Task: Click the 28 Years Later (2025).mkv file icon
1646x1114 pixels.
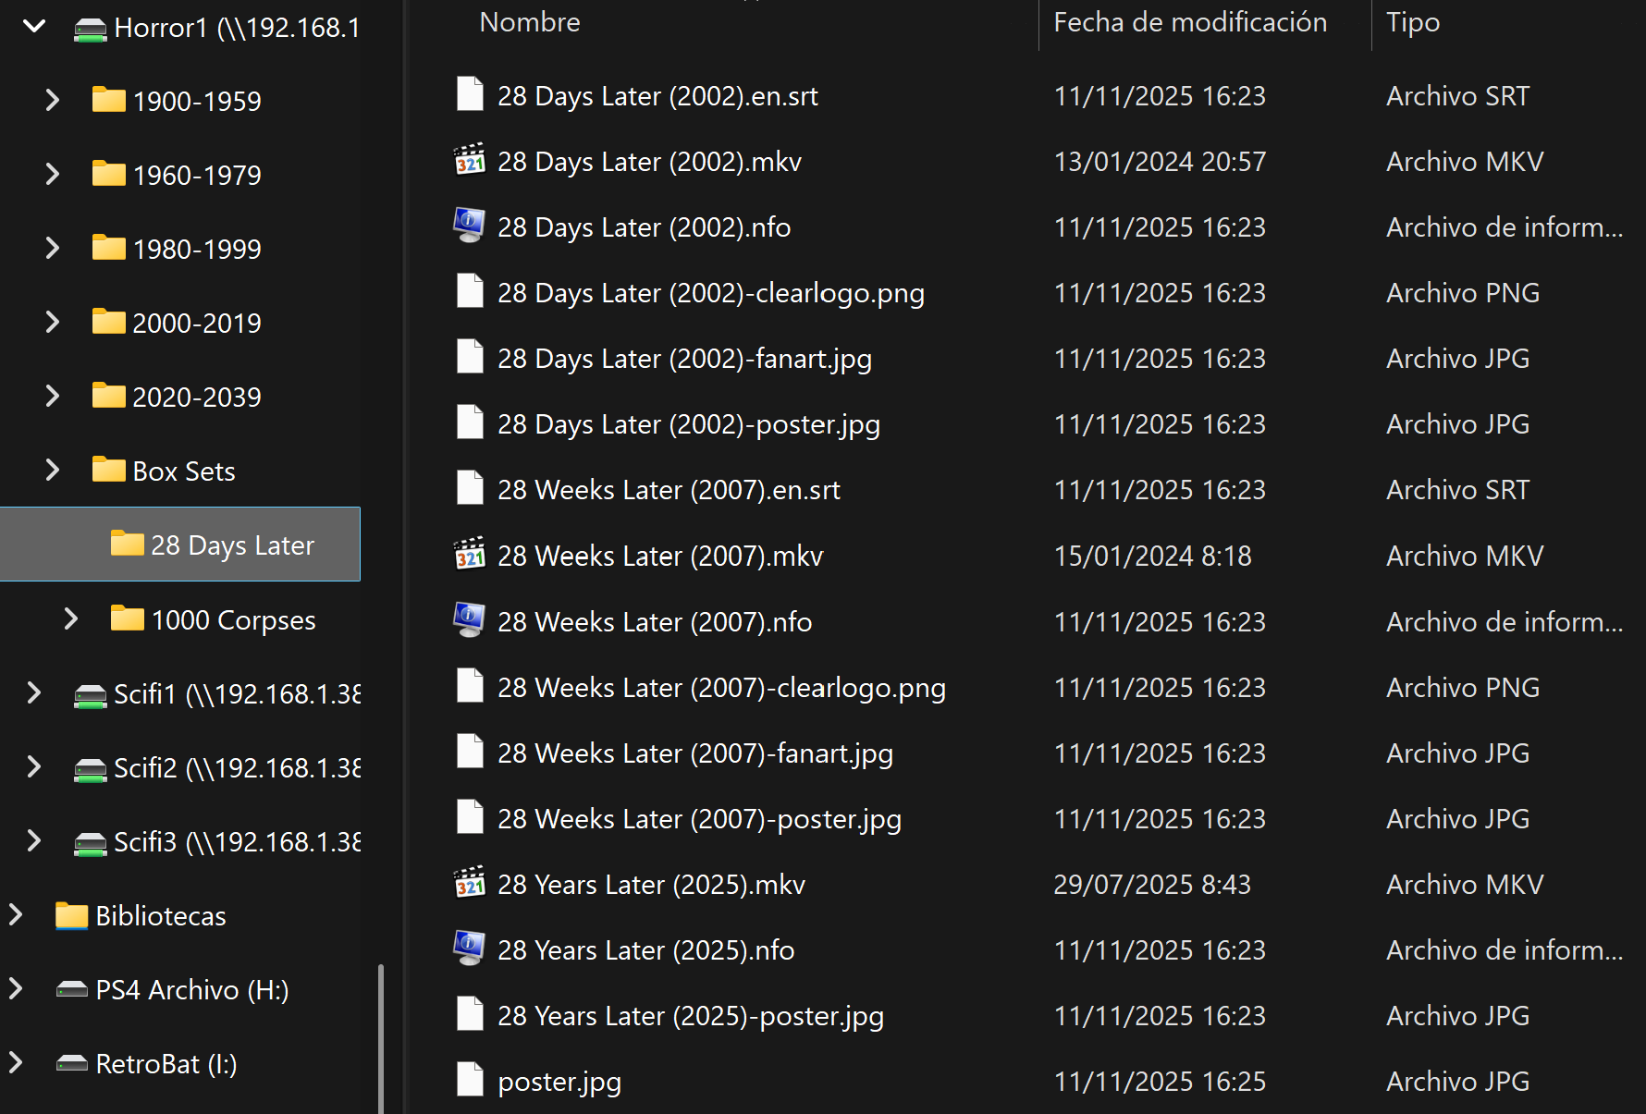Action: [x=470, y=884]
